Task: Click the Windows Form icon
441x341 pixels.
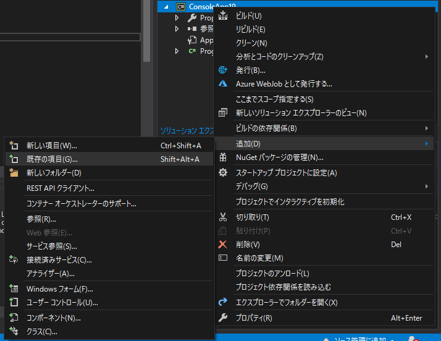Action: pos(14,288)
